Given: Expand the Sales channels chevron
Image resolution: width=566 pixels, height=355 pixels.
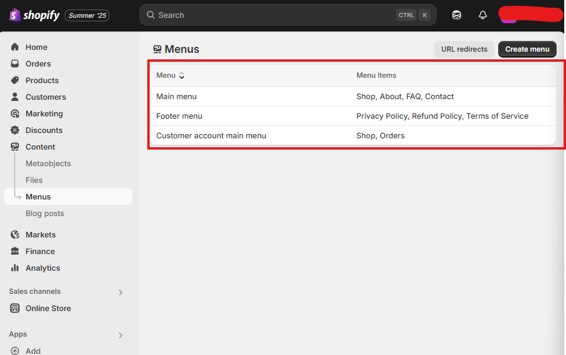Looking at the screenshot, I should click(121, 293).
